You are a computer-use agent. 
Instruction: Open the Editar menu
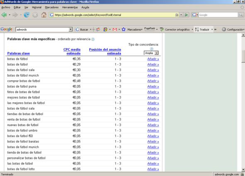click(x=17, y=7)
